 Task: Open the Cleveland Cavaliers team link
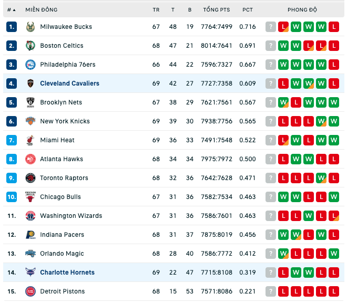point(69,83)
